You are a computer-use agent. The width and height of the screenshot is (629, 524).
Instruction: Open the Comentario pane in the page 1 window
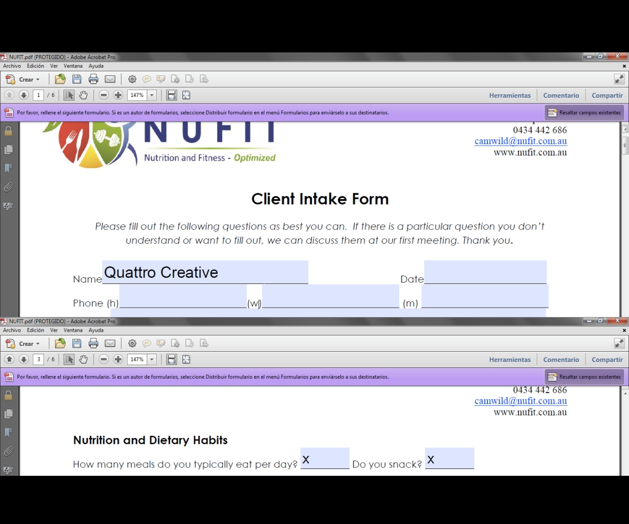coord(561,95)
